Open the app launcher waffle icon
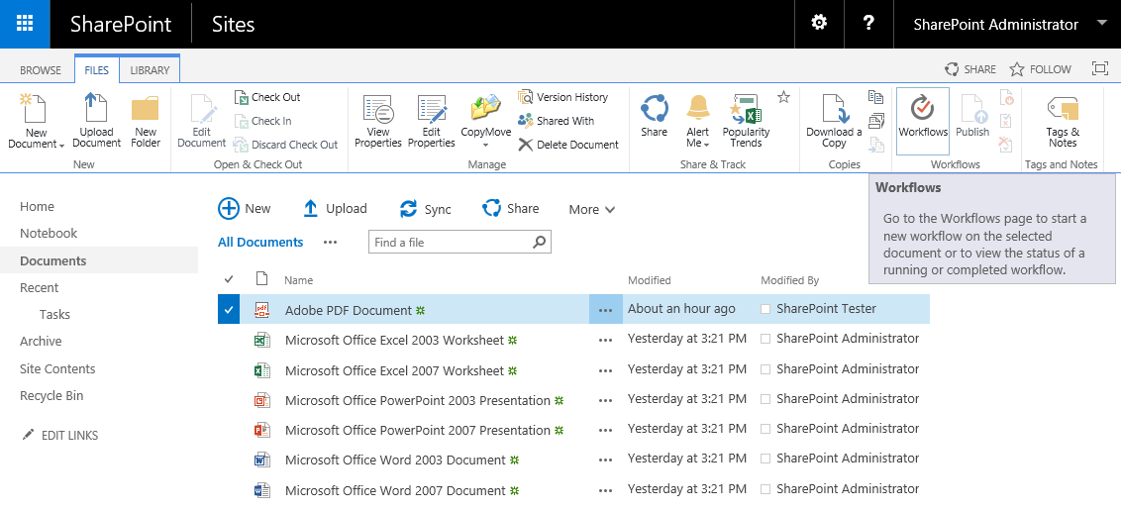1121x512 pixels. pyautogui.click(x=25, y=24)
